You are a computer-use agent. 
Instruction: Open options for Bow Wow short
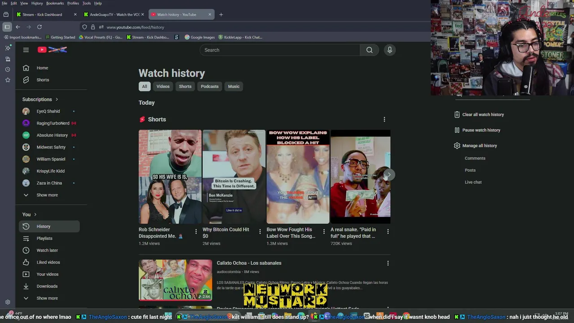pyautogui.click(x=324, y=231)
